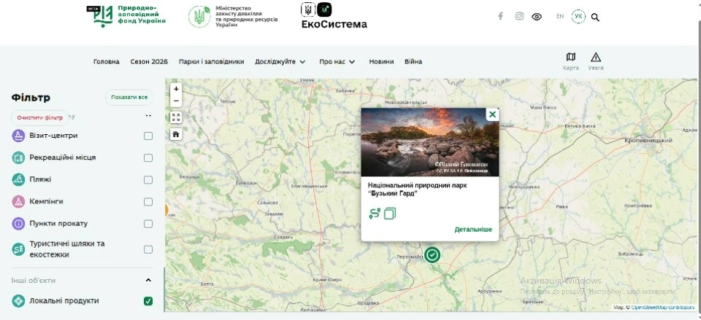This screenshot has width=701, height=320.
Task: Click the Карта map icon
Action: tap(571, 61)
